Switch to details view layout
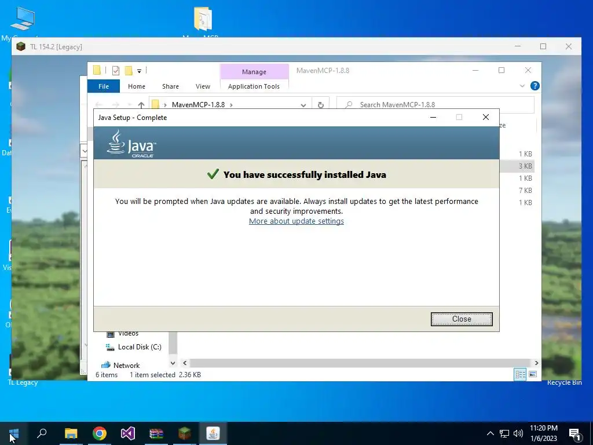The height and width of the screenshot is (445, 593). 520,375
